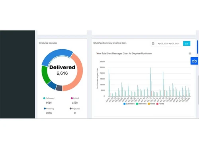Toggle the Read series in chart legend
The height and width of the screenshot is (149, 199).
coord(151,104)
